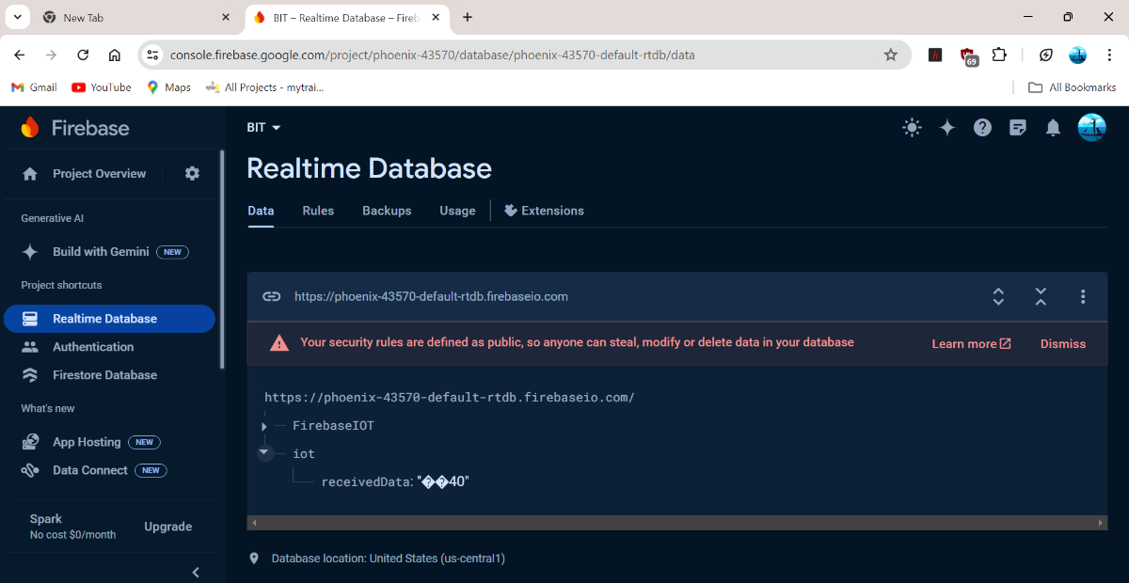Click the Spark plan label
Screen dimensions: 1129x583
pos(46,519)
